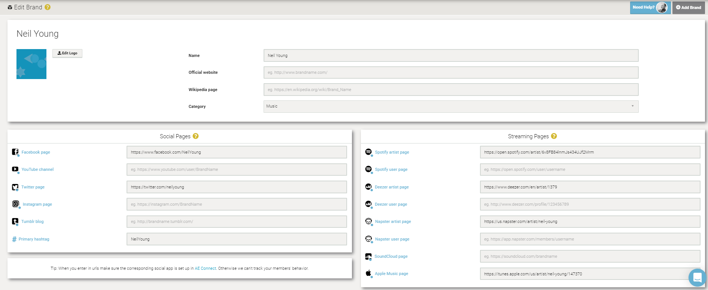Open the Spotify user page link label
This screenshot has height=290, width=708.
391,169
